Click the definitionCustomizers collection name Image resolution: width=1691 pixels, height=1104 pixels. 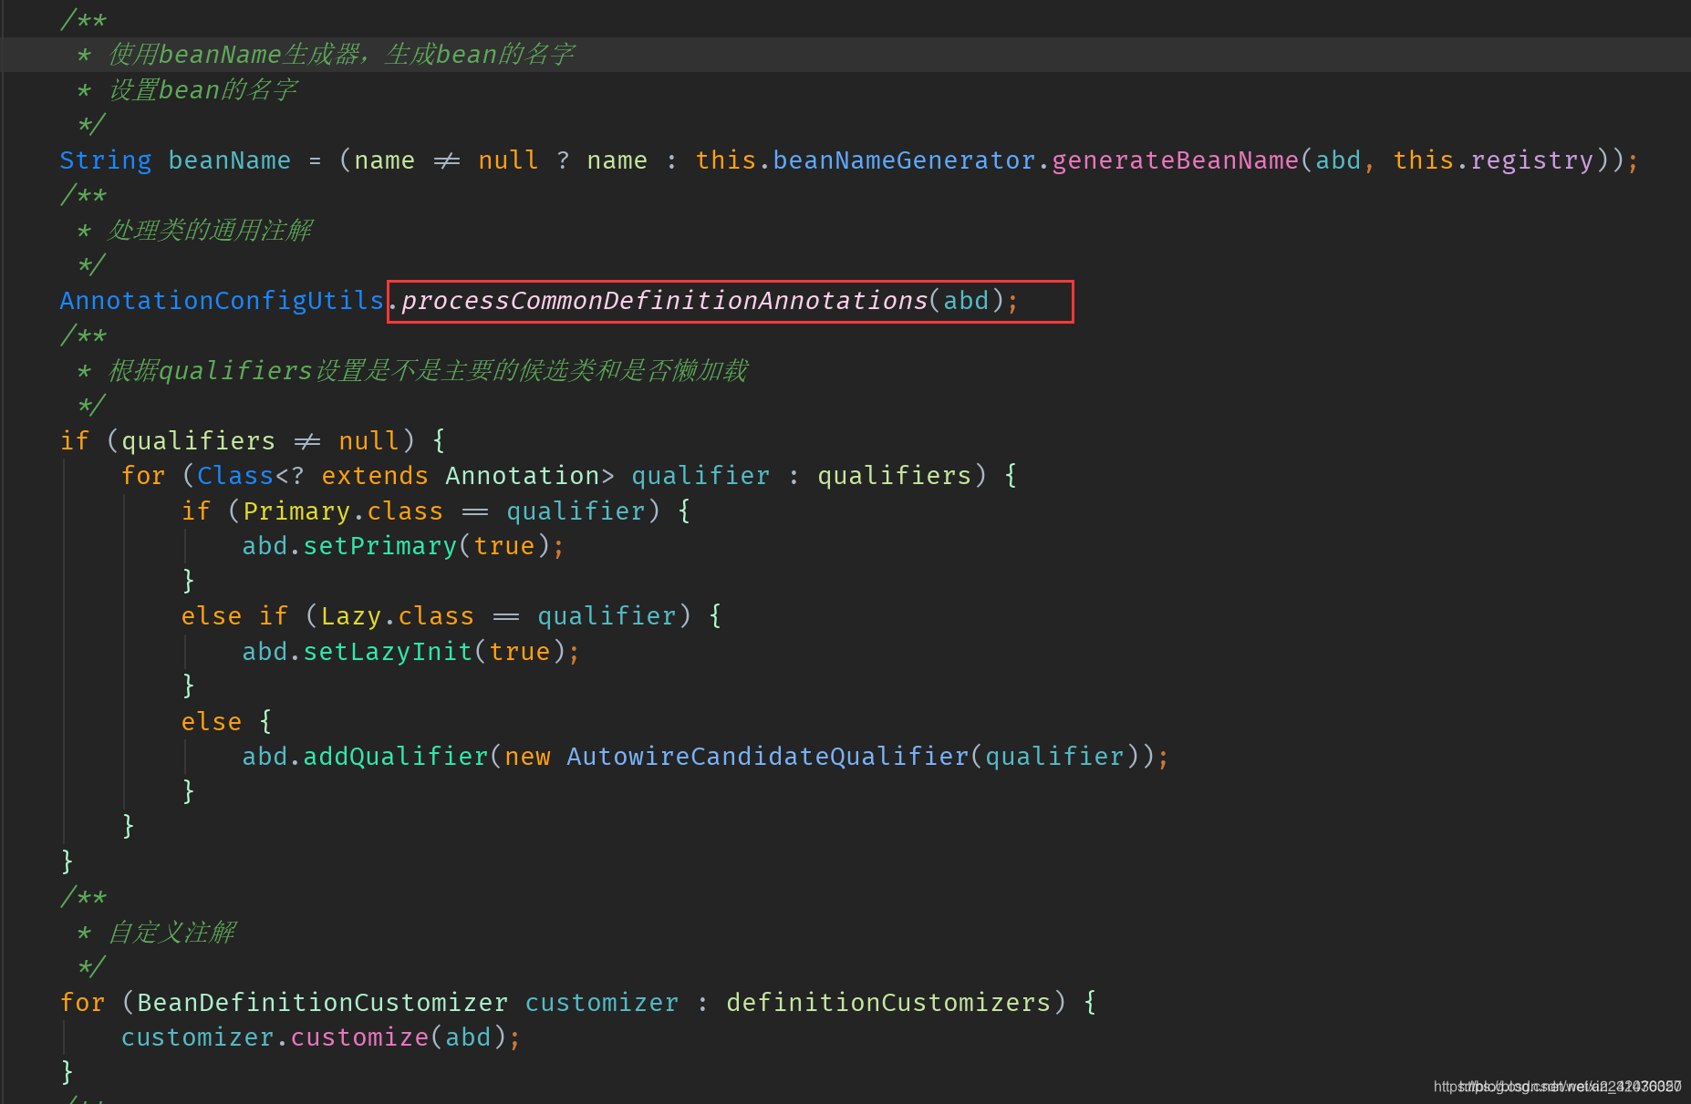[888, 1003]
